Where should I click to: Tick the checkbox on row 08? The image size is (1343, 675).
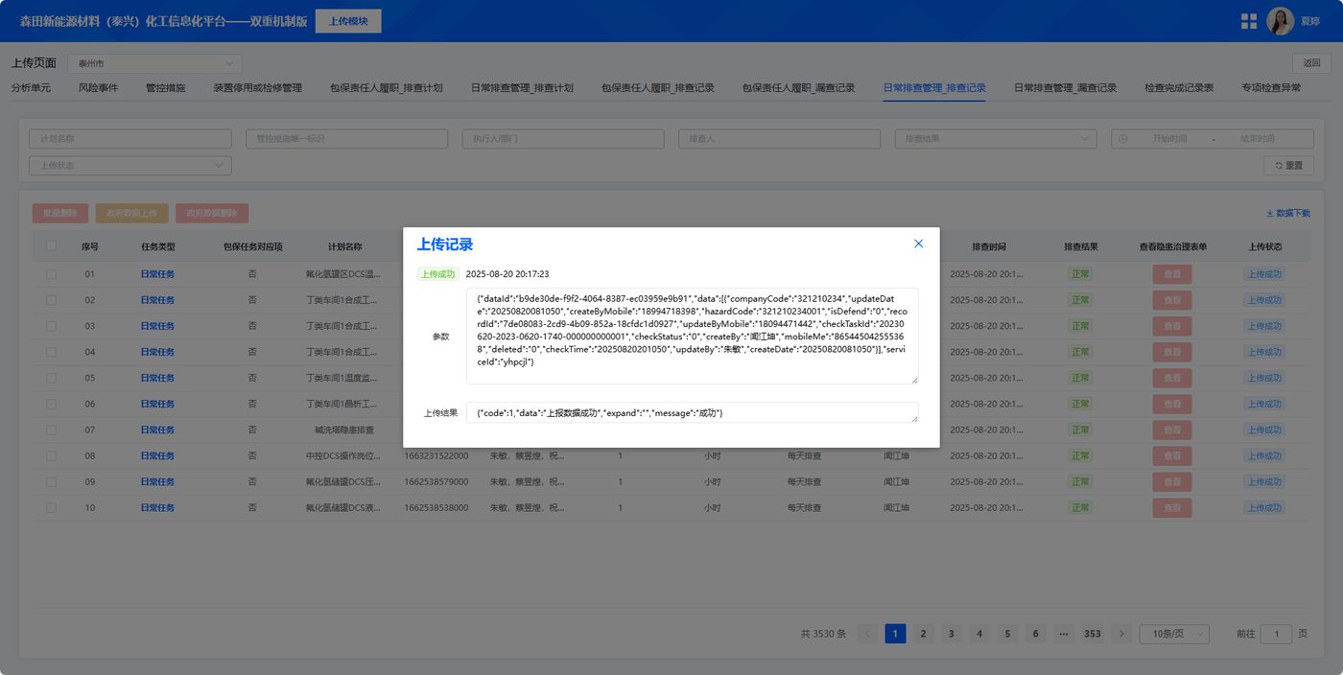click(51, 455)
